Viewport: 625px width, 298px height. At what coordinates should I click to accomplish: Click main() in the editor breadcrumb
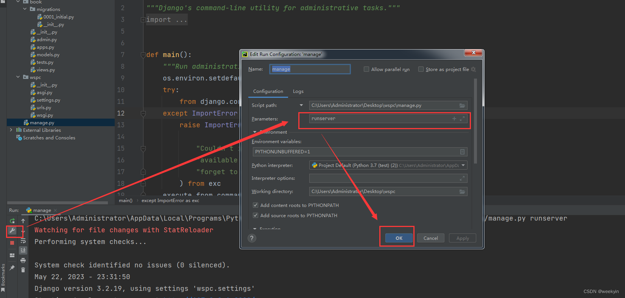coord(126,201)
